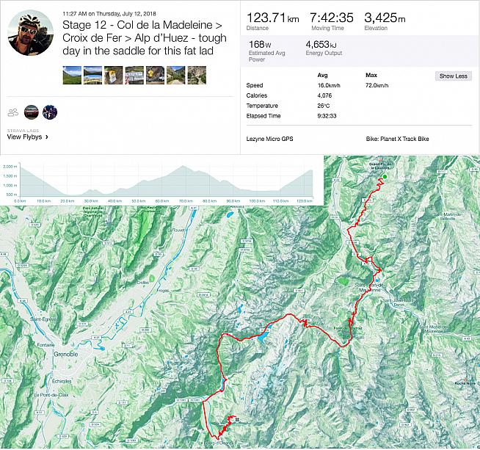This screenshot has height=450, width=480.
Task: Click the green start marker on map
Action: click(383, 176)
